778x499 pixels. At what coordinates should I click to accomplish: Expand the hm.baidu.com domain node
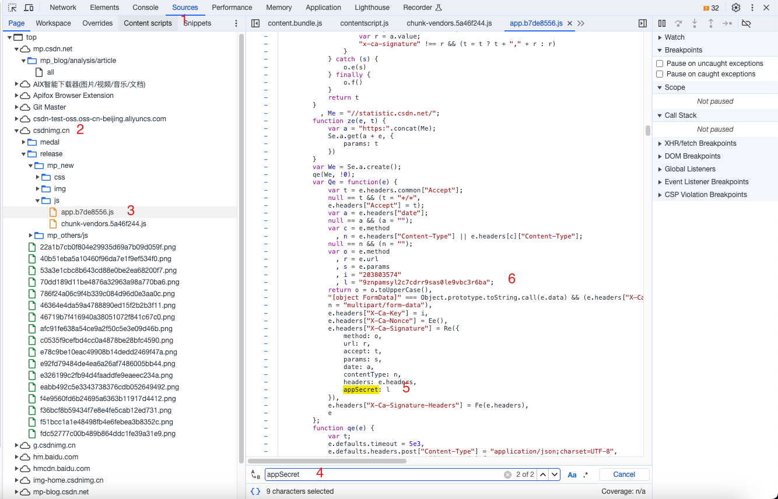[x=17, y=457]
